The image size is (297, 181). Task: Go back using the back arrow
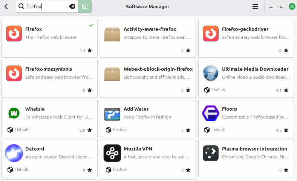tap(6, 6)
